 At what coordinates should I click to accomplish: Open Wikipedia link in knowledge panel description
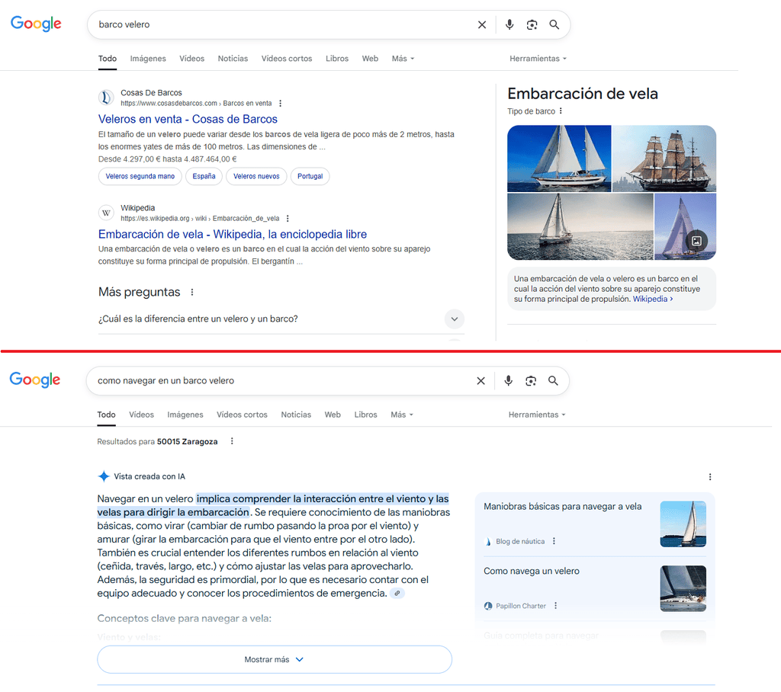pyautogui.click(x=653, y=300)
